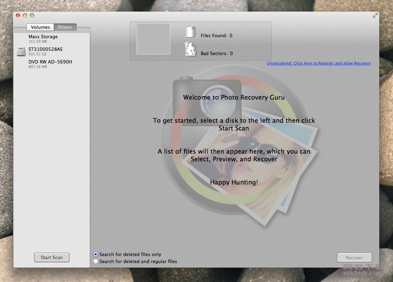Click the Recover button

point(354,257)
